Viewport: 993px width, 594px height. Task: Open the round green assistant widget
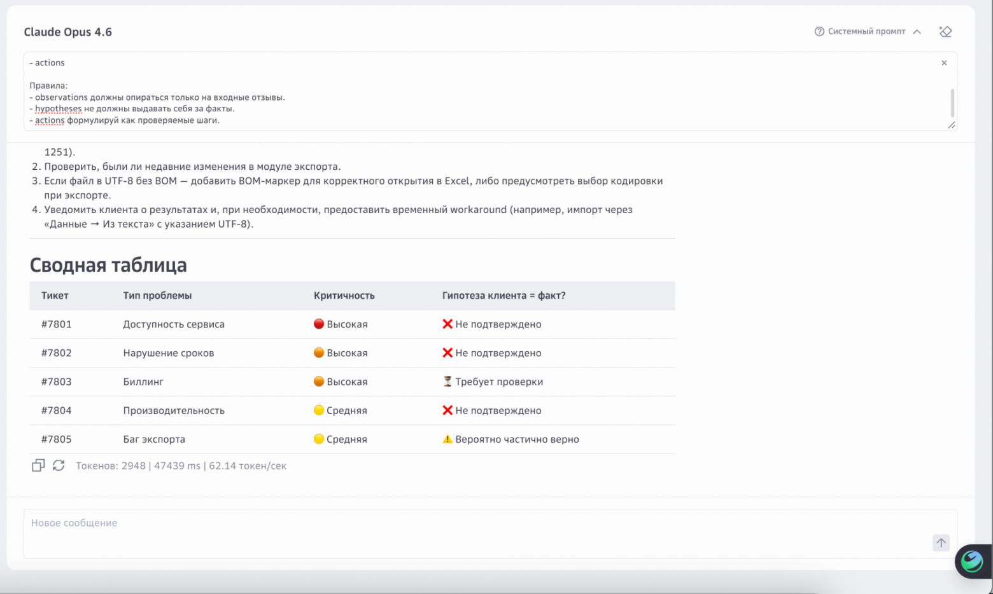tap(971, 562)
